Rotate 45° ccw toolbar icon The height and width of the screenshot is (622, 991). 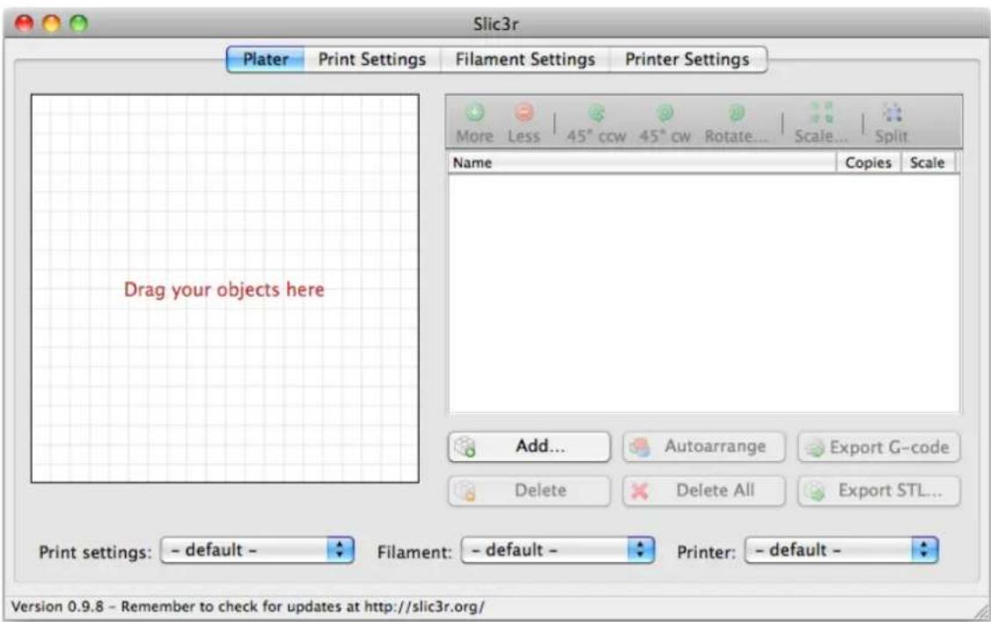[596, 123]
